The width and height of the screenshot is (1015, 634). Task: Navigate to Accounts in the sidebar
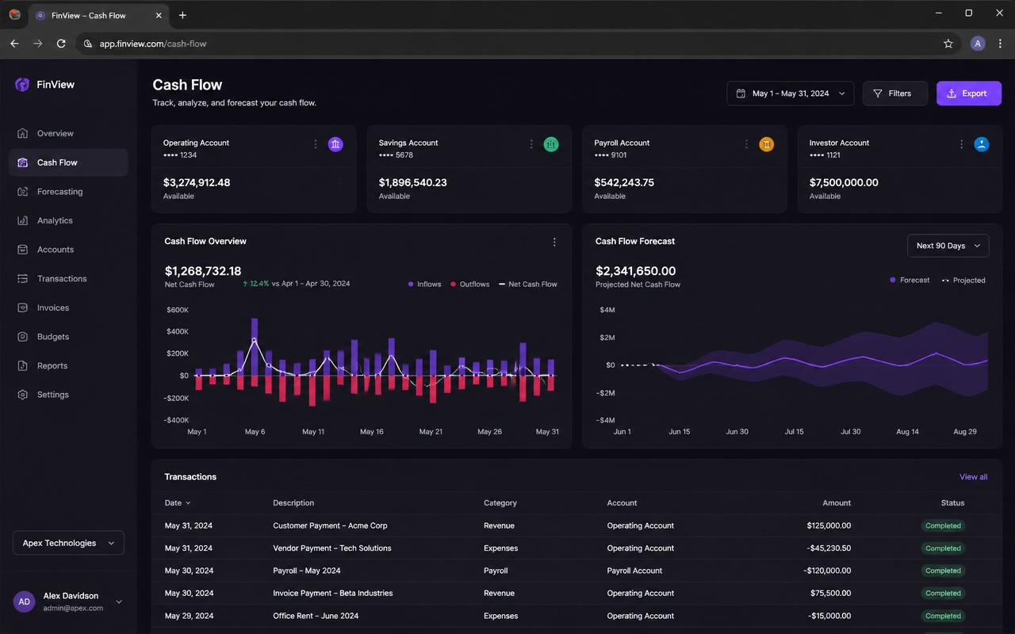click(x=68, y=250)
